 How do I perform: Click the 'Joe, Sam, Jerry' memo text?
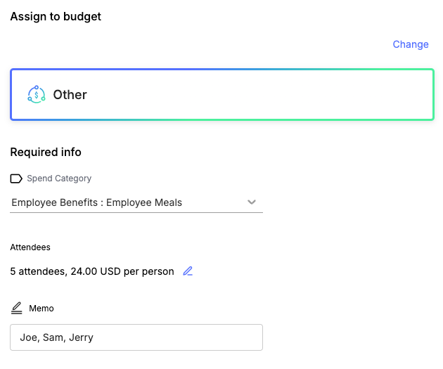56,337
